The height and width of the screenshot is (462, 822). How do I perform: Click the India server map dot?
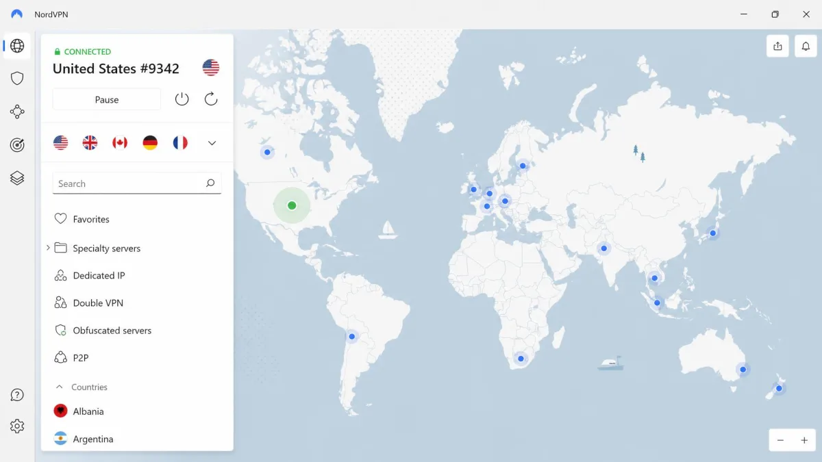603,248
